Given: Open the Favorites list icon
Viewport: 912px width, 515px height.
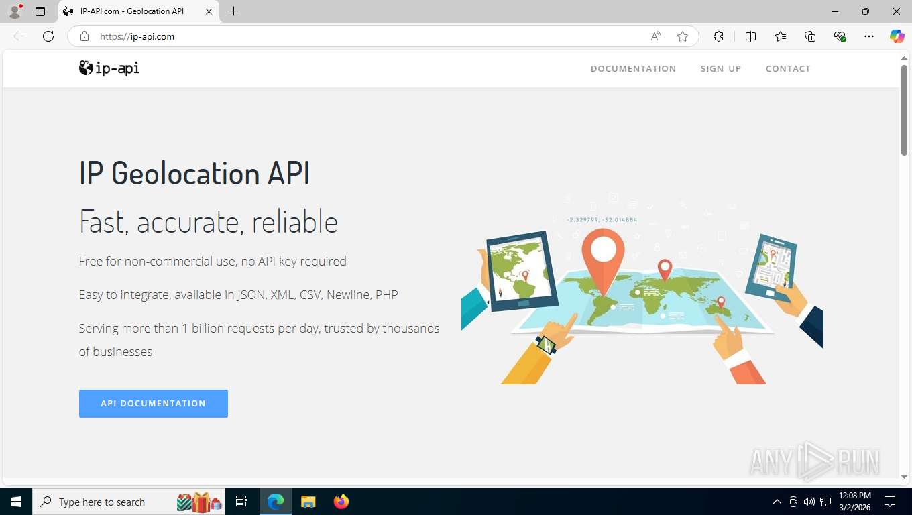Looking at the screenshot, I should pos(781,36).
